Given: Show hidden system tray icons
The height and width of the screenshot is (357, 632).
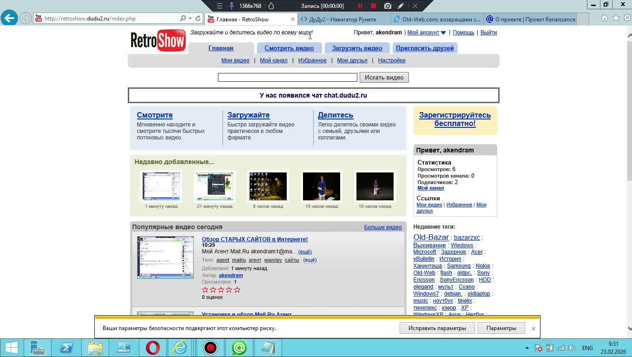Looking at the screenshot, I should (x=527, y=348).
